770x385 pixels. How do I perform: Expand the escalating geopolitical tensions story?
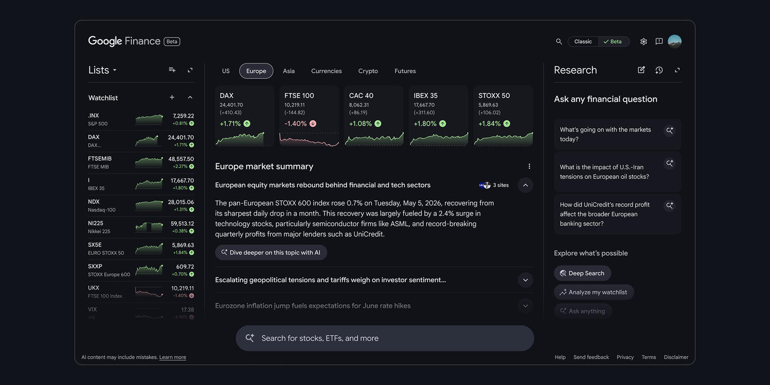(526, 280)
